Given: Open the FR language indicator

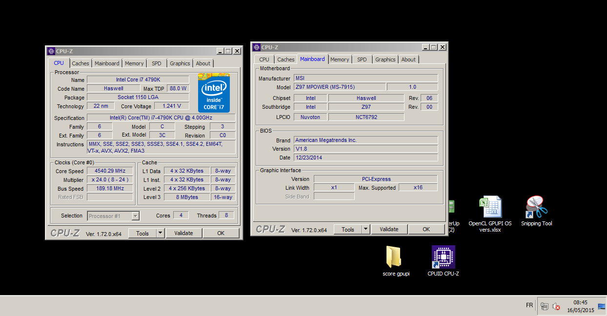Looking at the screenshot, I should (529, 305).
